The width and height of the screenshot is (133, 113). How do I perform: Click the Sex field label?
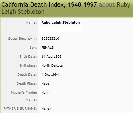click(x=33, y=48)
